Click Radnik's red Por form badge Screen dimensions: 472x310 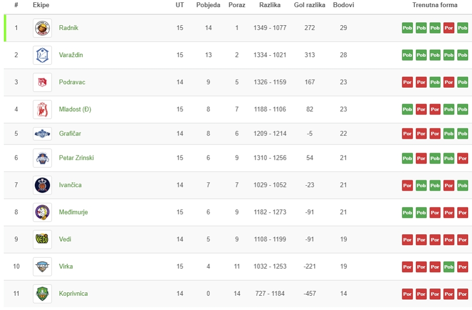pyautogui.click(x=449, y=28)
